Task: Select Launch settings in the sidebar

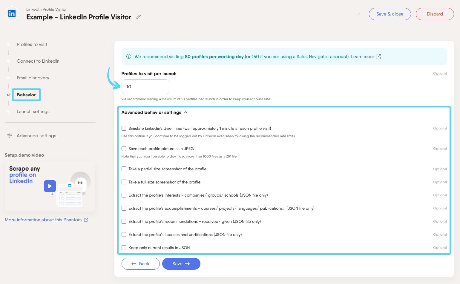Action: (x=33, y=112)
